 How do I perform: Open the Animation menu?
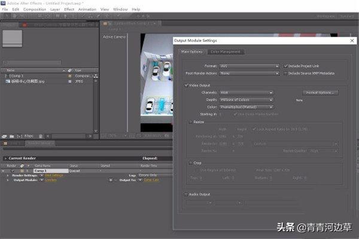click(87, 10)
